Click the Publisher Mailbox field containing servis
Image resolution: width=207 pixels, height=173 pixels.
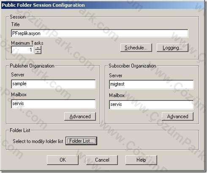coord(53,104)
